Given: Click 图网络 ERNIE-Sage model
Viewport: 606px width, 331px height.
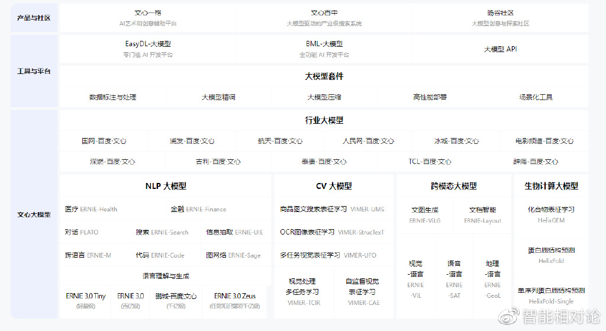Looking at the screenshot, I should click(x=236, y=255).
